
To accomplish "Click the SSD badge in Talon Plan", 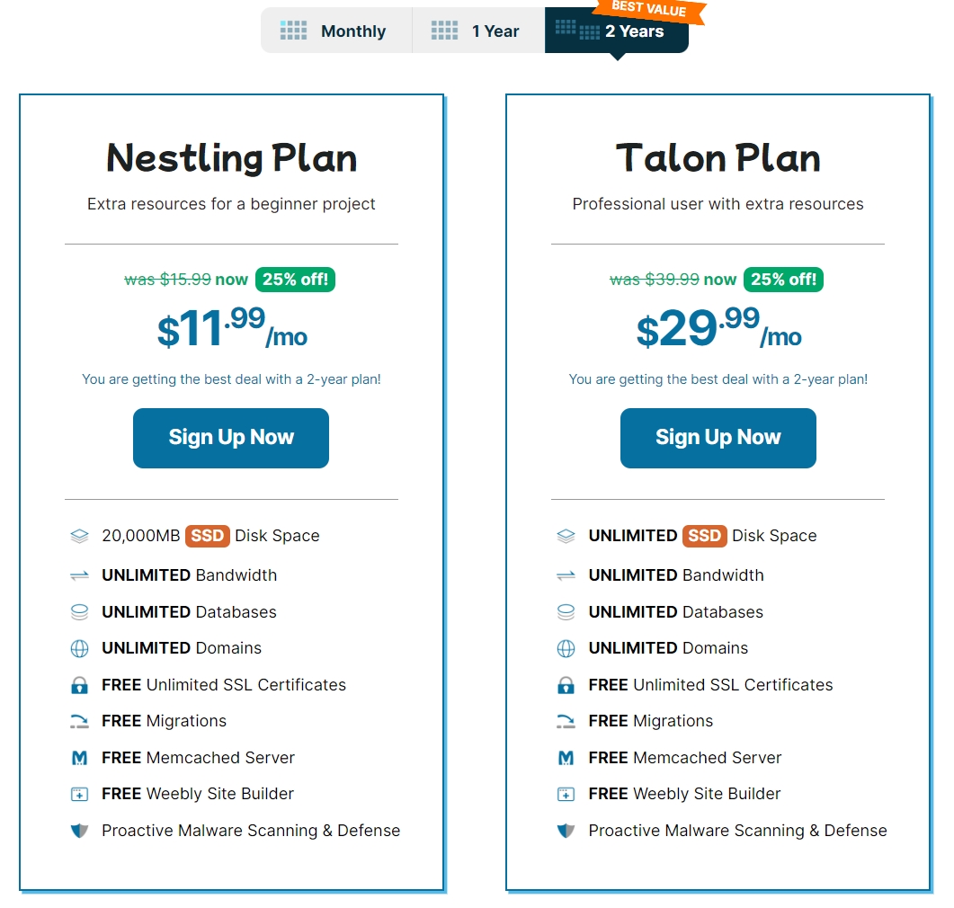I will click(x=704, y=536).
